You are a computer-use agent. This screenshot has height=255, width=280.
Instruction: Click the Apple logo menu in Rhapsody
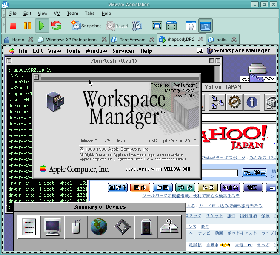point(11,51)
